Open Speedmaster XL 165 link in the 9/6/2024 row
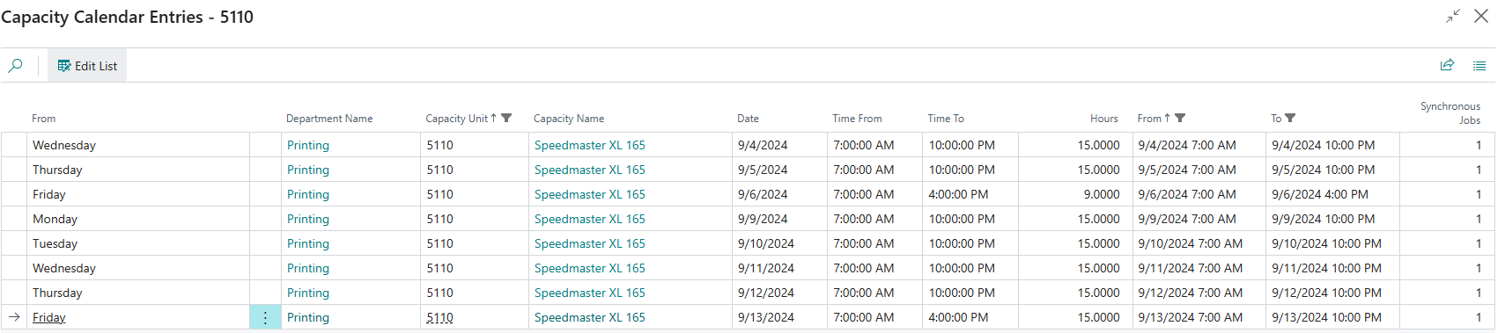 point(589,194)
